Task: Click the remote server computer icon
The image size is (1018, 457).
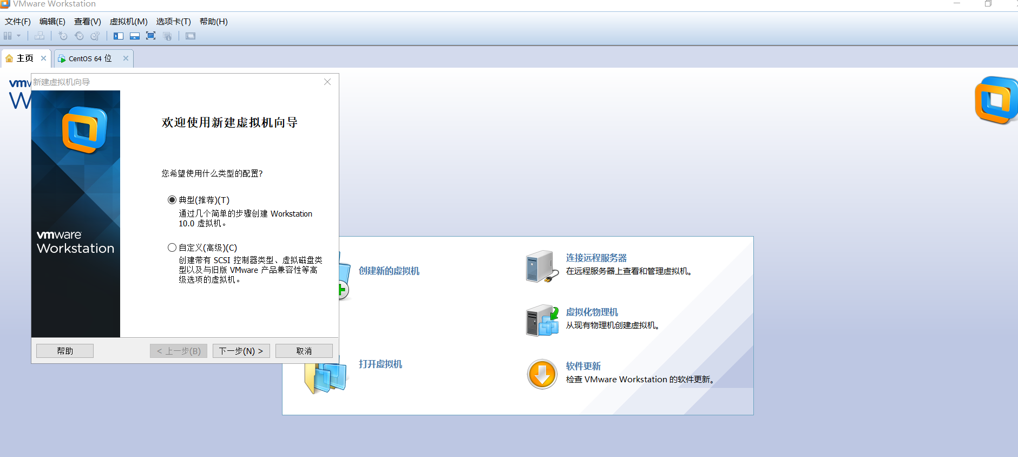Action: pyautogui.click(x=542, y=266)
